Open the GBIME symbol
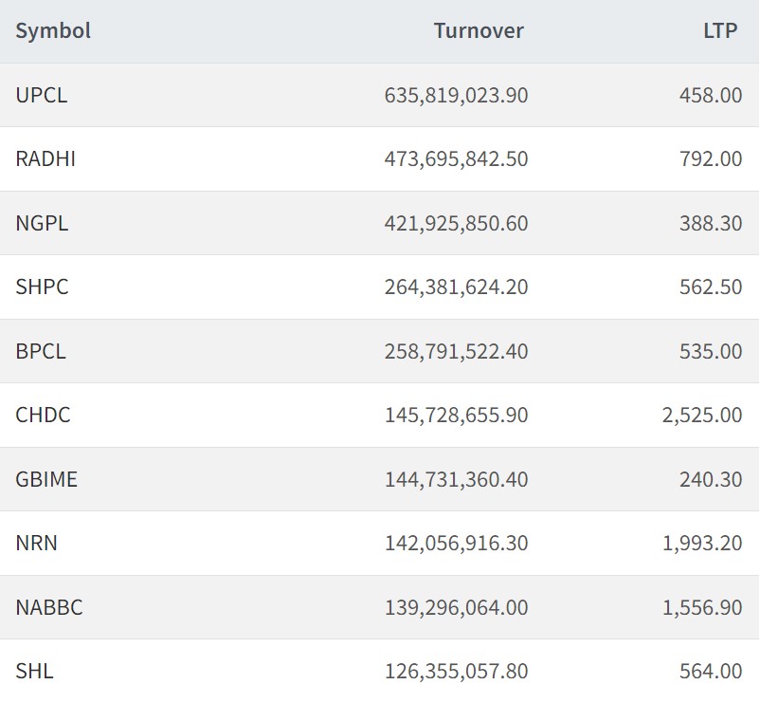Screen dimensions: 760x703 [46, 479]
